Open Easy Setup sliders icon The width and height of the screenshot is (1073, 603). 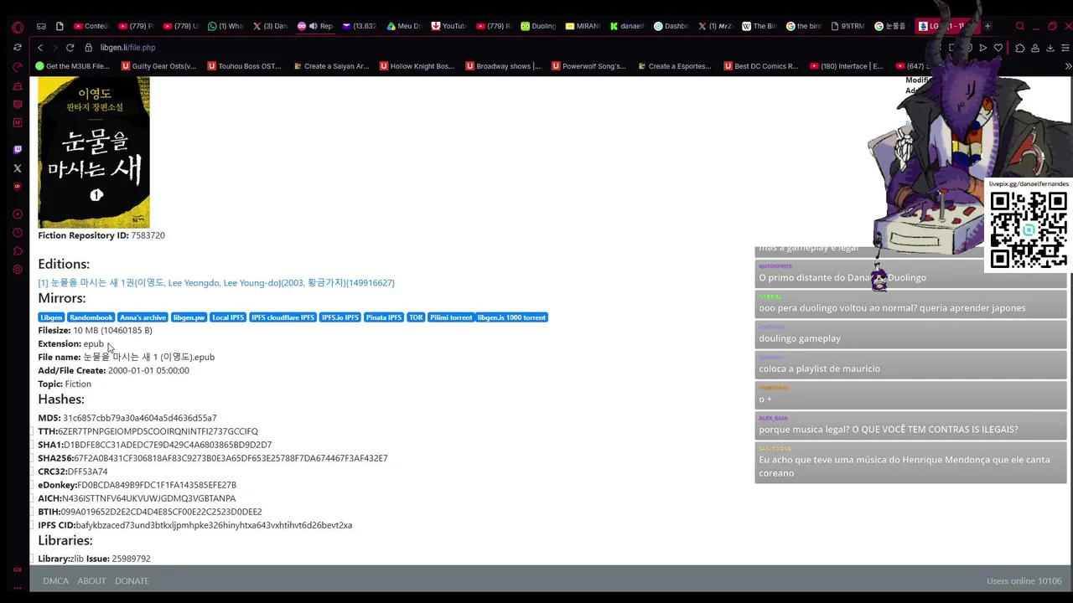pyautogui.click(x=1064, y=48)
